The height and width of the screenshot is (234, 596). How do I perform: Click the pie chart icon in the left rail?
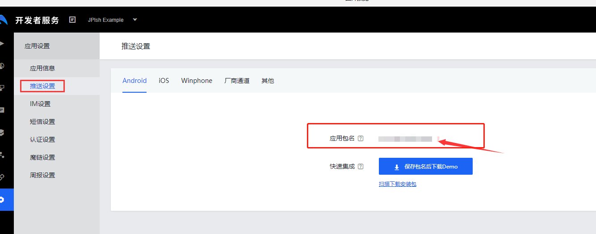click(2, 66)
